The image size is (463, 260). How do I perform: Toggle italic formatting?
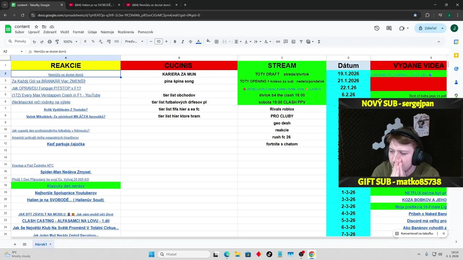[x=183, y=42]
